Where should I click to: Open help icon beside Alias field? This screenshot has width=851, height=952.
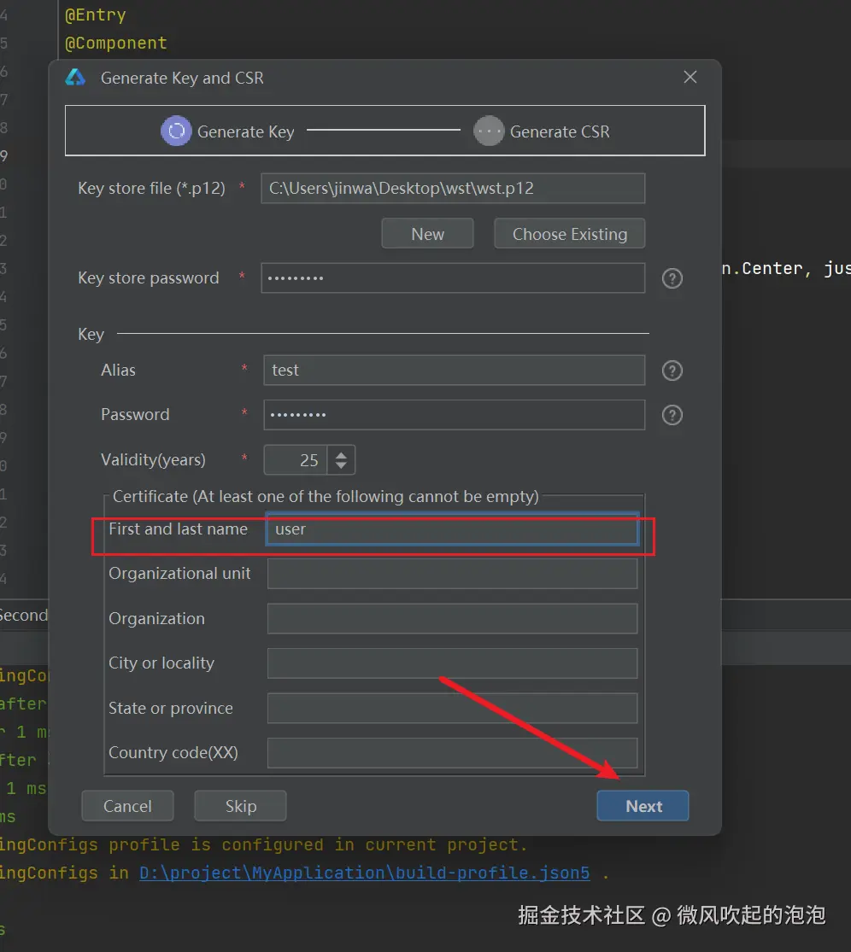coord(672,371)
